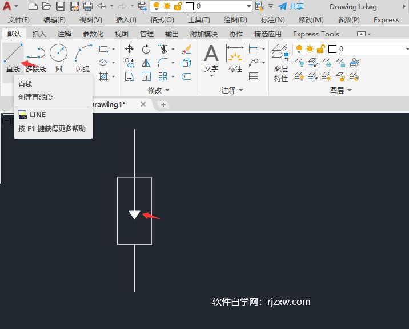
Task: Expand the 修改 (Modify) panel
Action: [159, 90]
